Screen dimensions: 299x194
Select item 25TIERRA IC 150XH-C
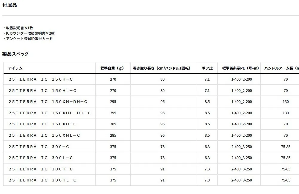[42, 124]
